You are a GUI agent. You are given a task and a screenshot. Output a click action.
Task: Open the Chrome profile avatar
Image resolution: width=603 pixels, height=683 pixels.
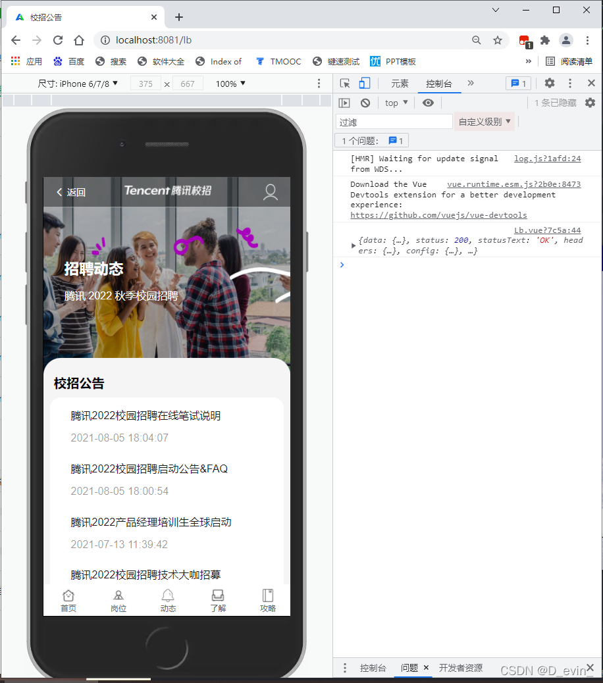tap(566, 40)
